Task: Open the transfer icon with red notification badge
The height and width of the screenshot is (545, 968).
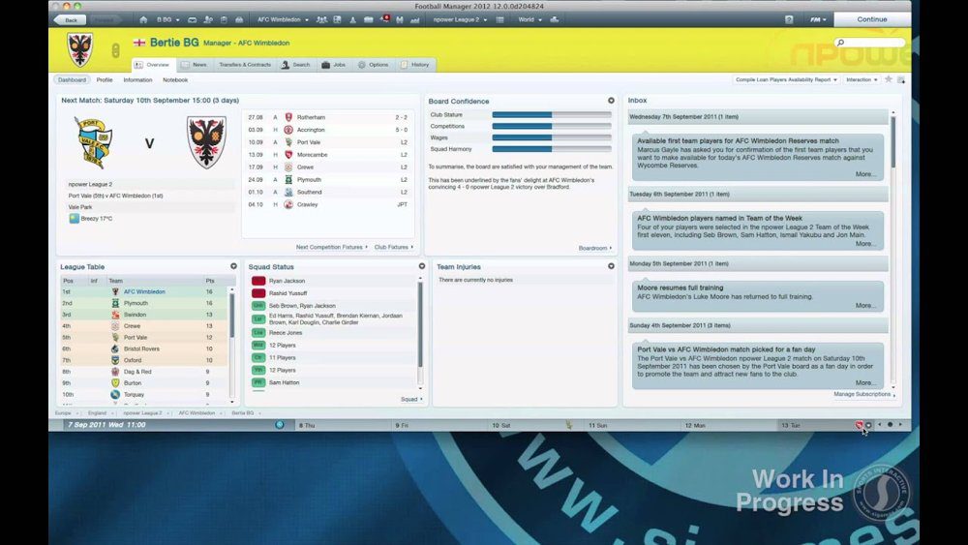Action: [384, 19]
